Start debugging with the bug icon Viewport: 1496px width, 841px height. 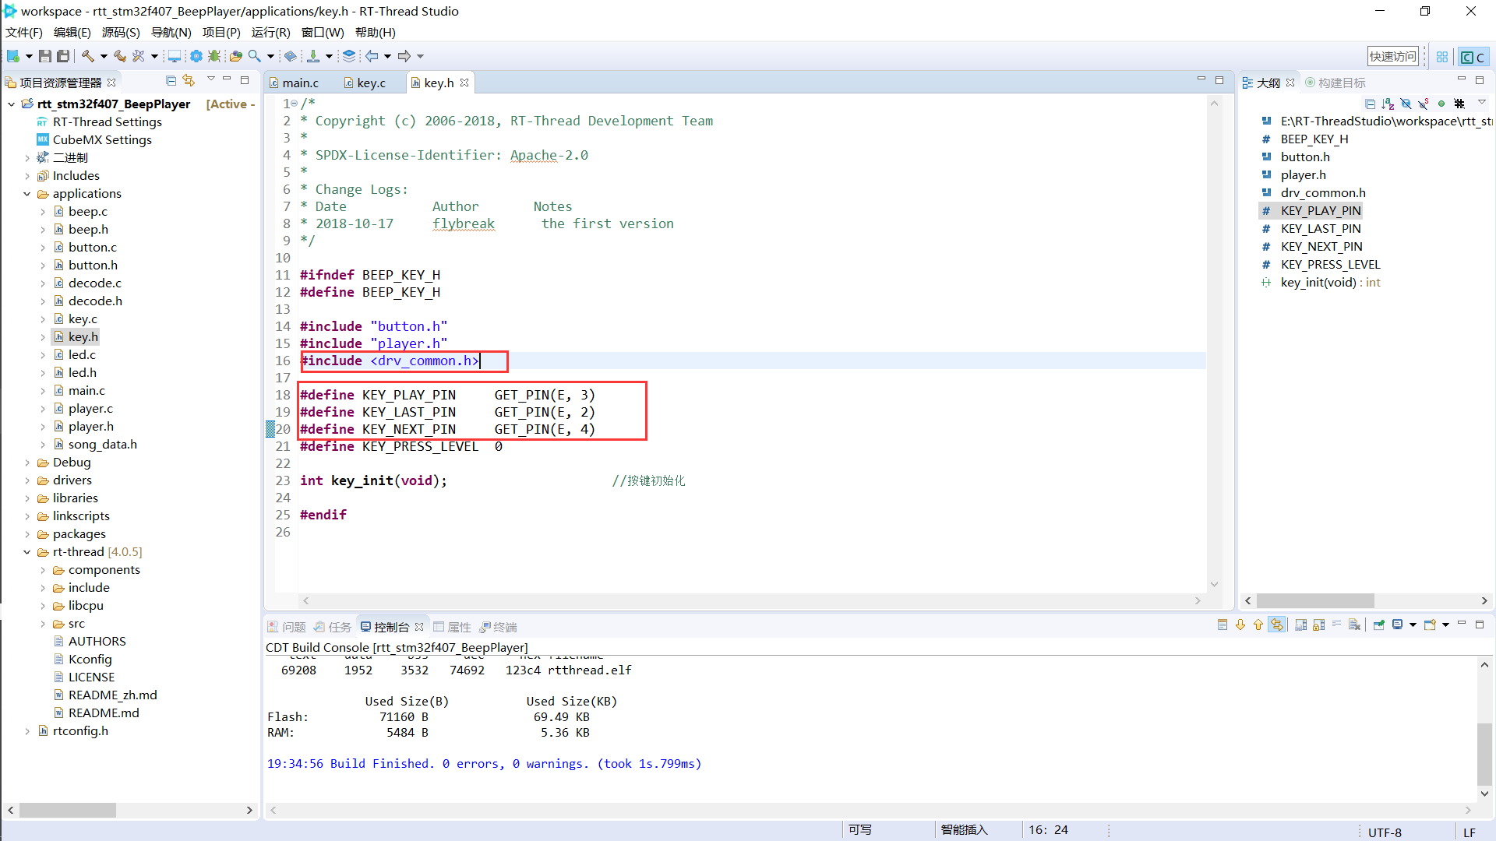click(213, 55)
